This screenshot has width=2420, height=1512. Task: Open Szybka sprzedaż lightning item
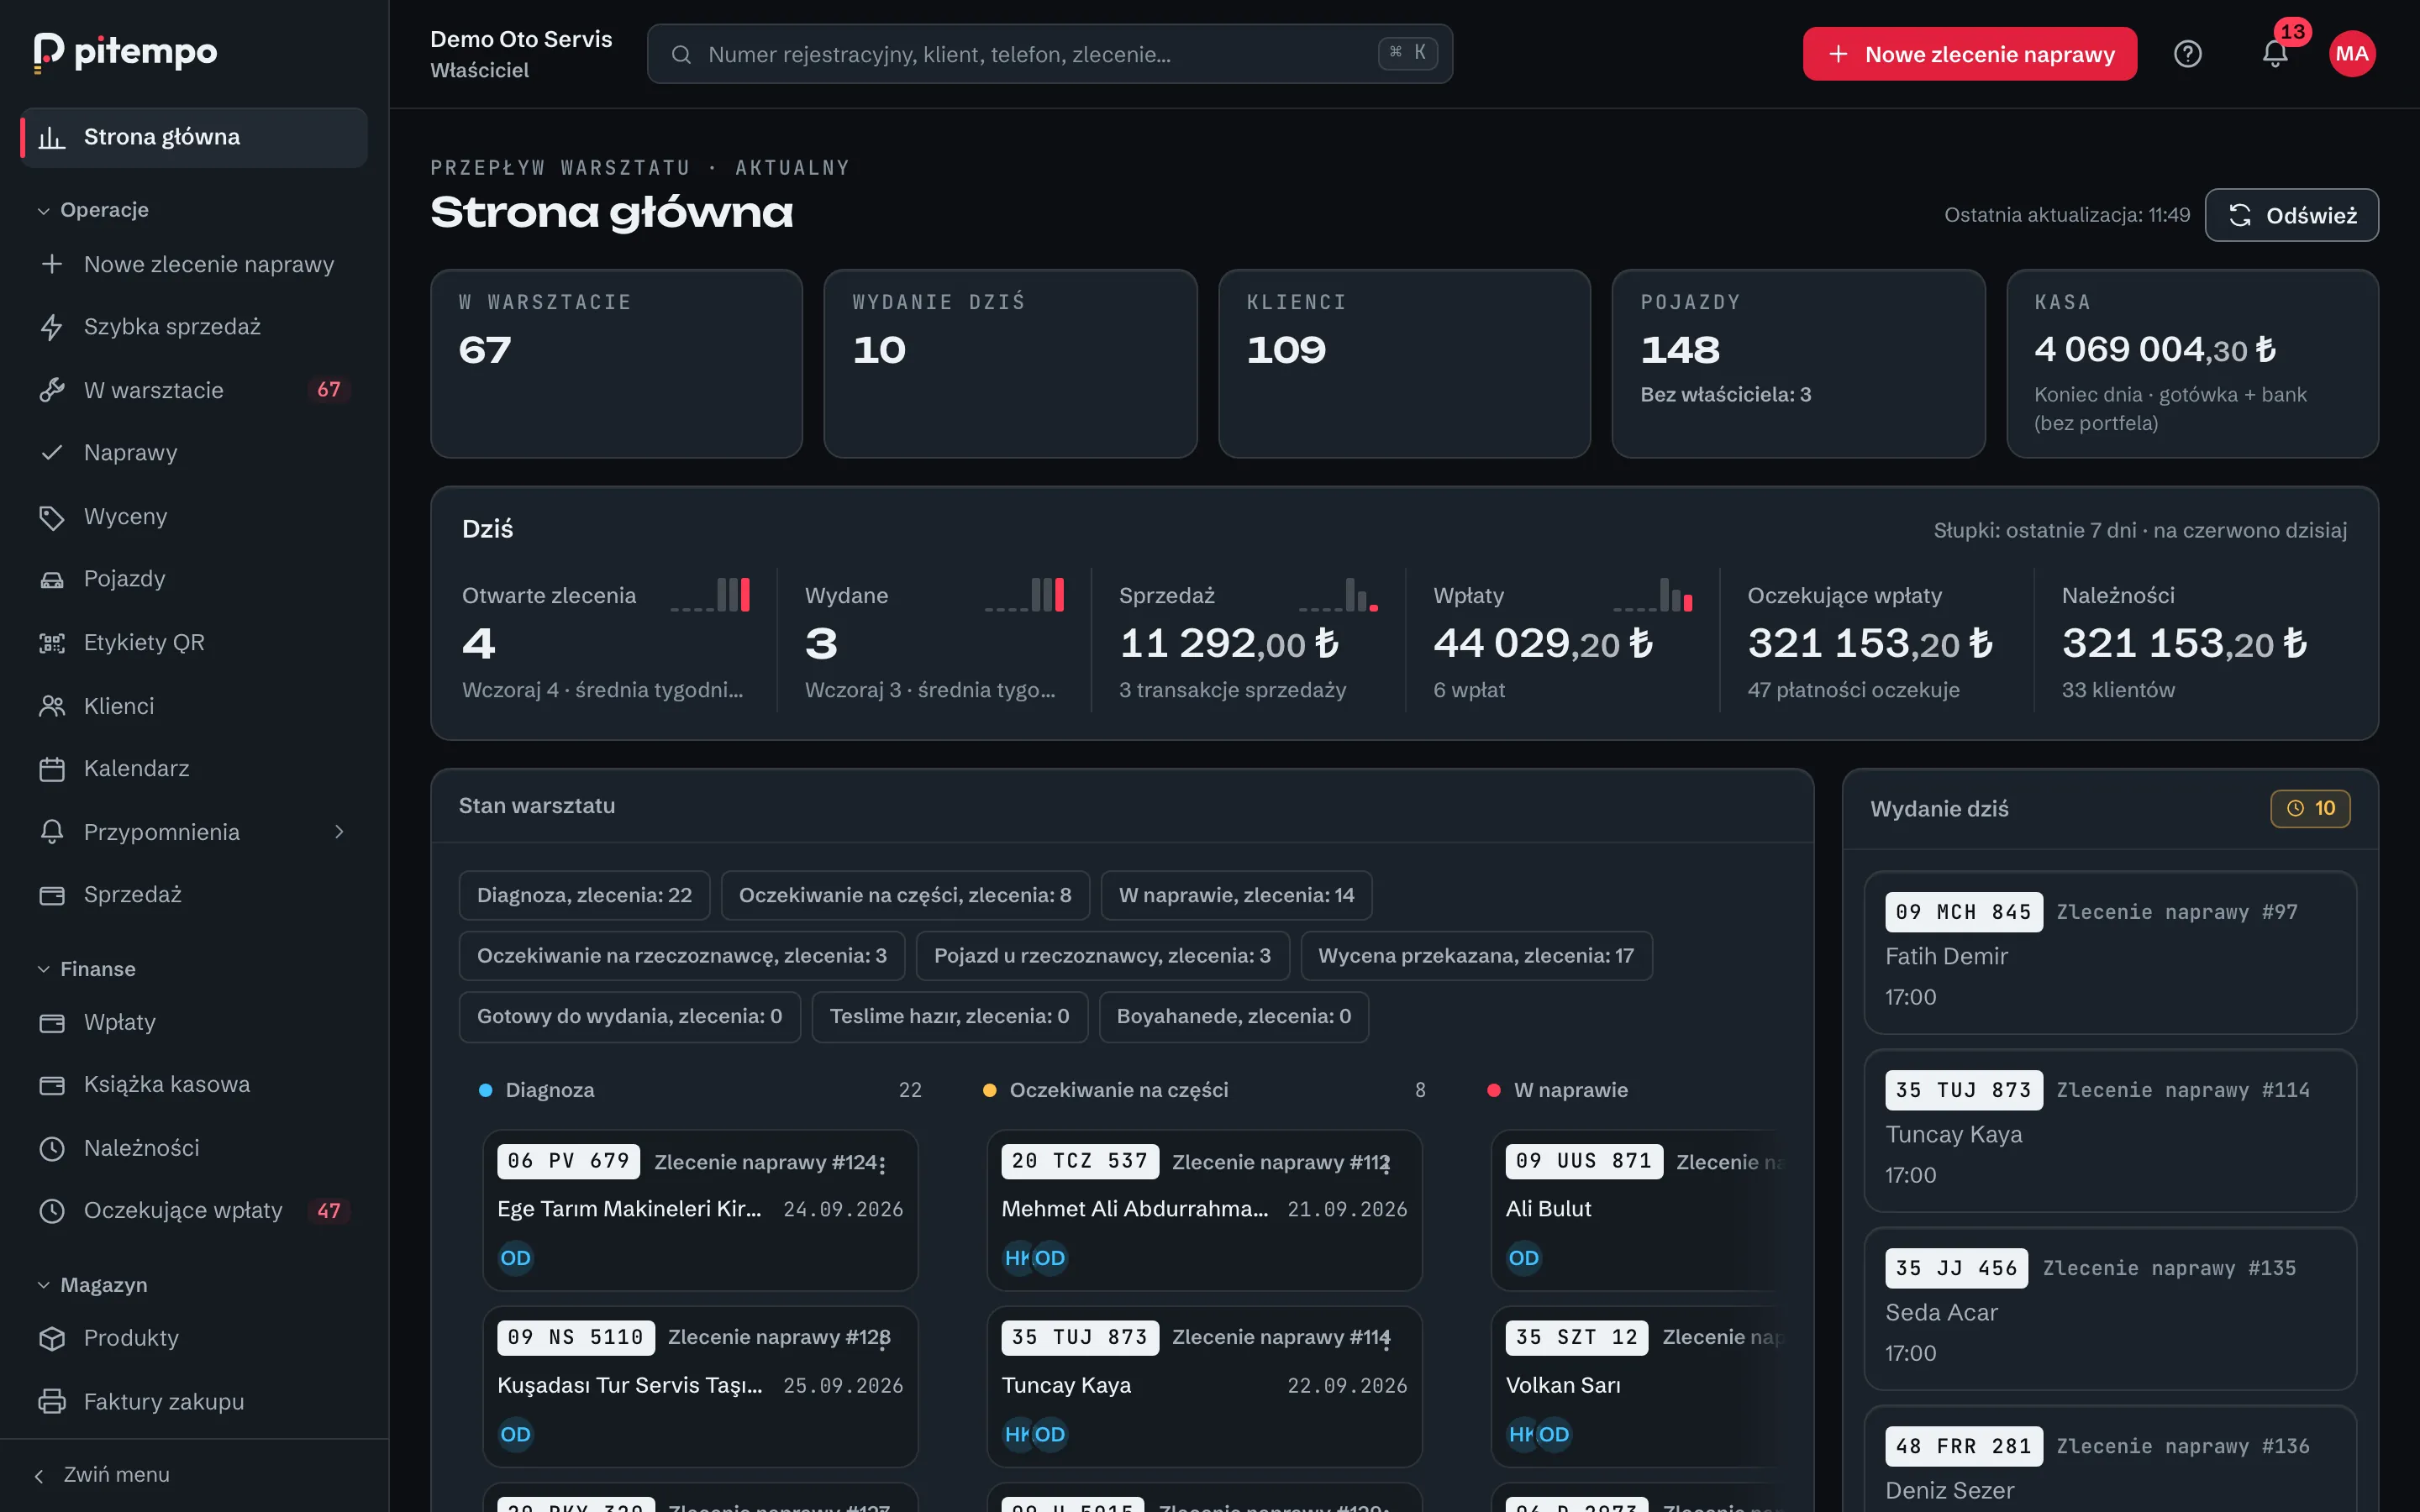(x=193, y=327)
